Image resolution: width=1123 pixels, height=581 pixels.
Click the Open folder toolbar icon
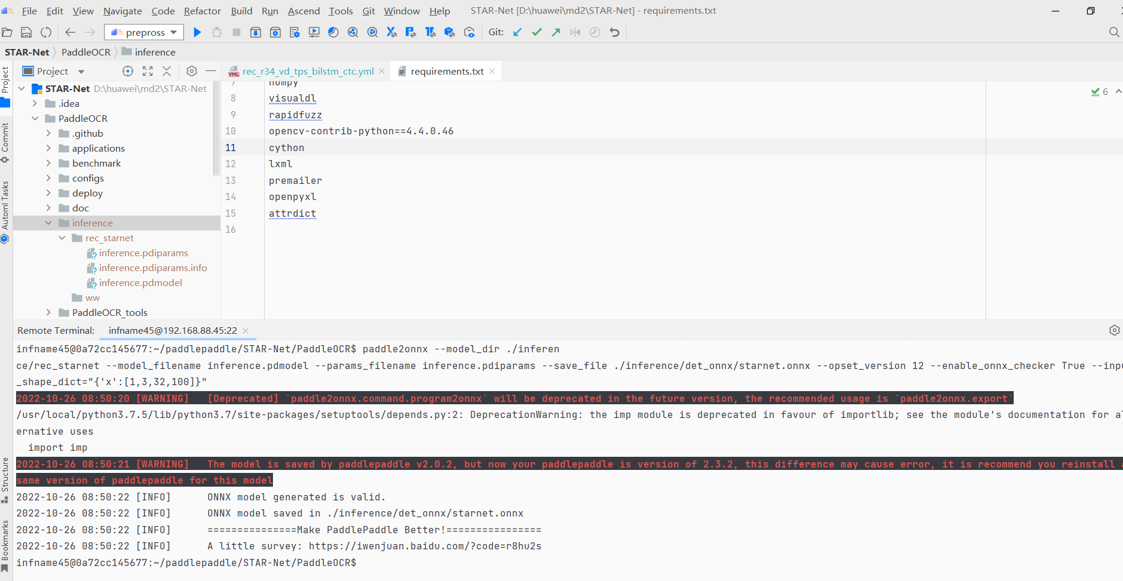[7, 32]
